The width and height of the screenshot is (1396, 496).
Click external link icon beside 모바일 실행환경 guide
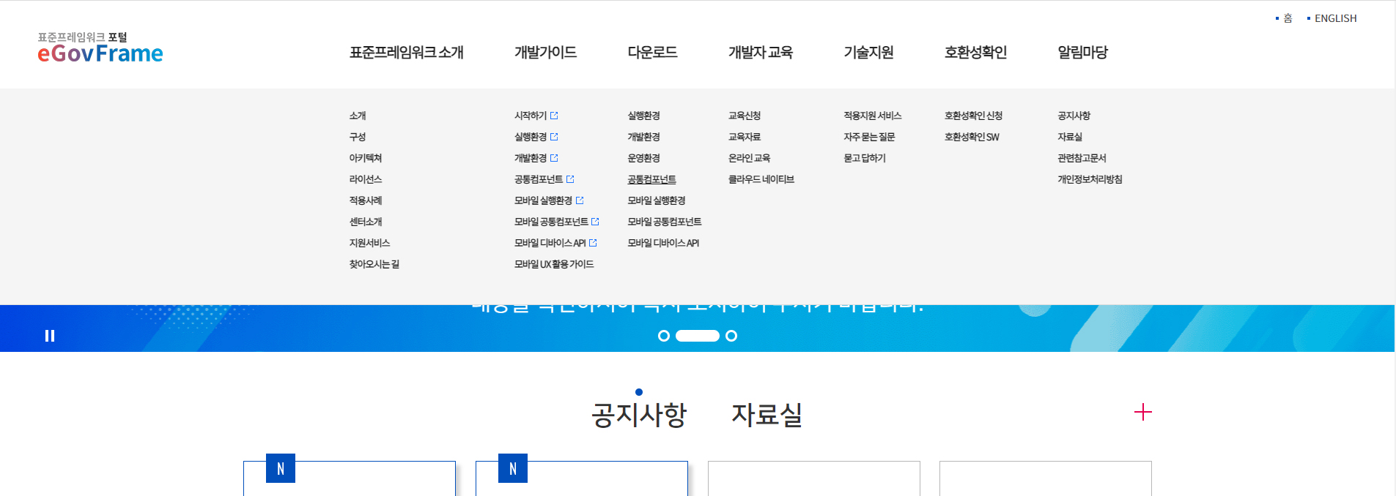pos(580,200)
